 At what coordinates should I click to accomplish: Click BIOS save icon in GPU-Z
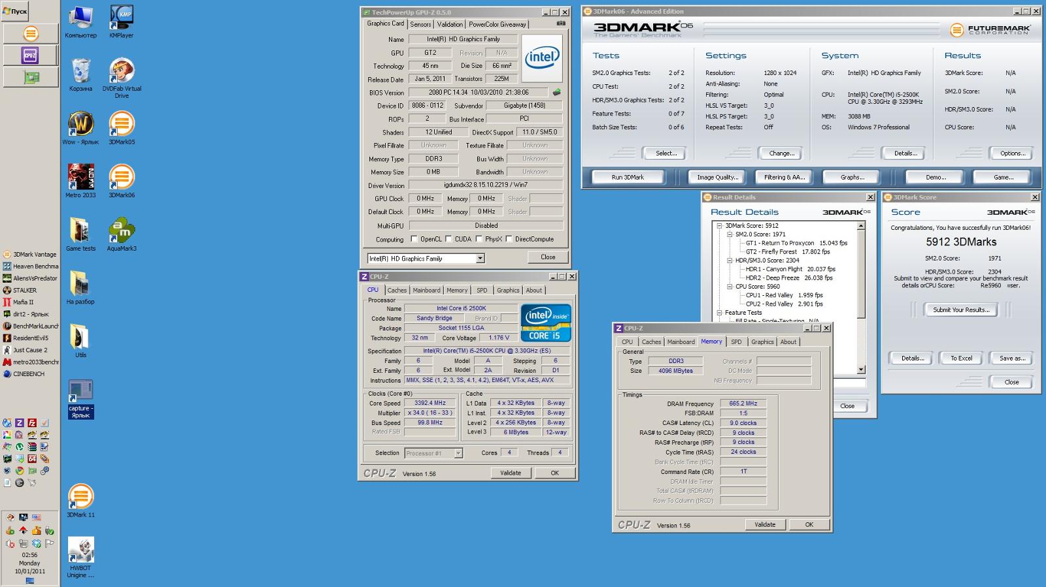click(x=557, y=92)
